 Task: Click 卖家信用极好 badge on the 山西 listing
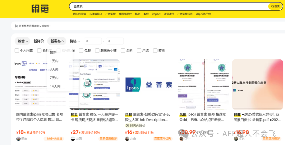[x=108, y=139]
